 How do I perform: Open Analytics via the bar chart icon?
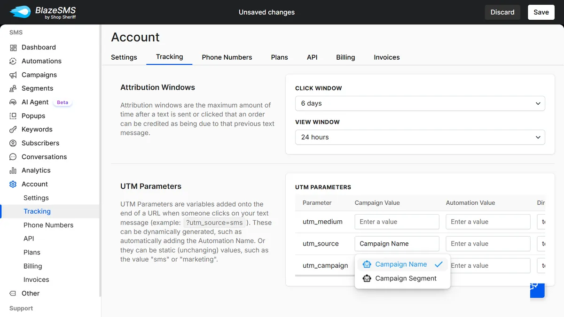pos(13,170)
